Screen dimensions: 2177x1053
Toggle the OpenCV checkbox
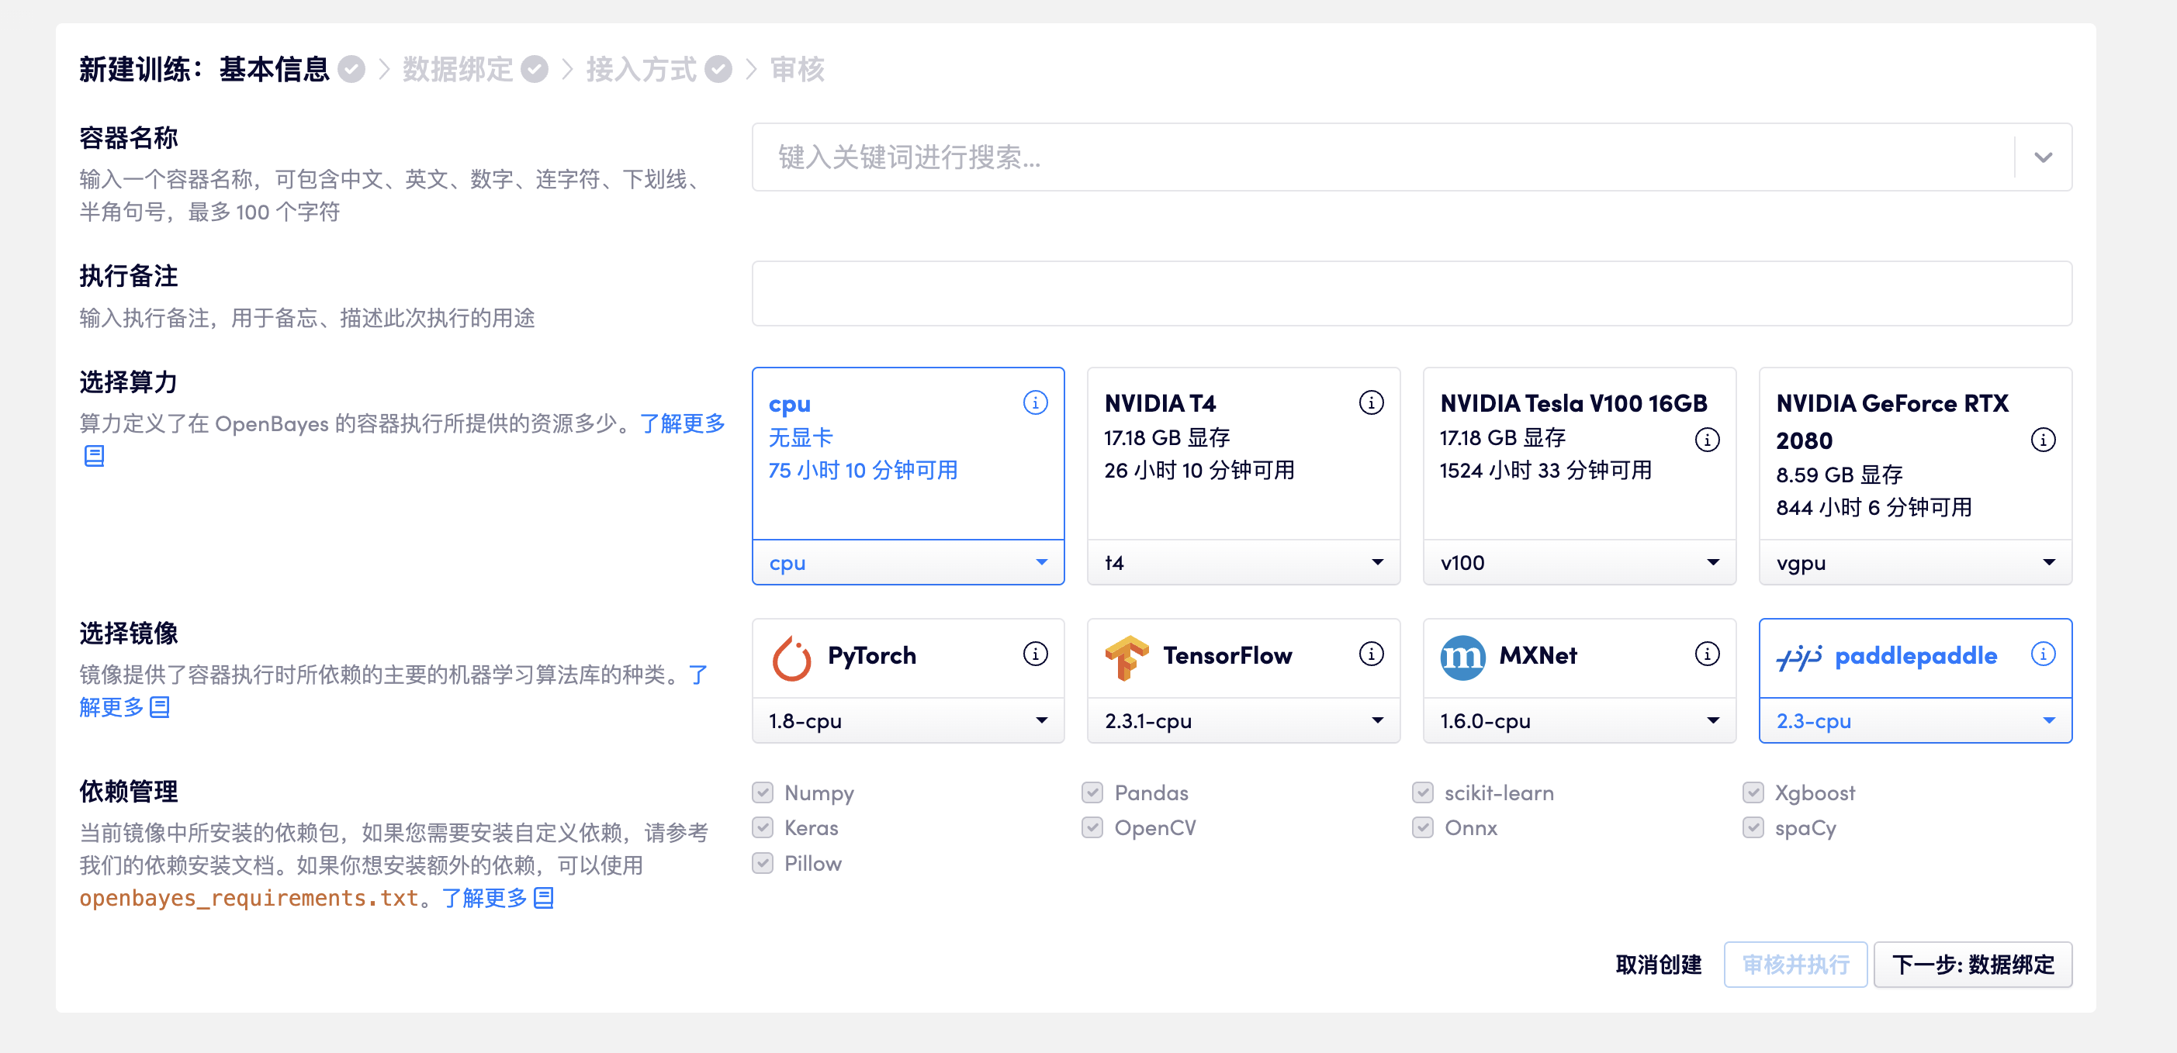point(1092,827)
